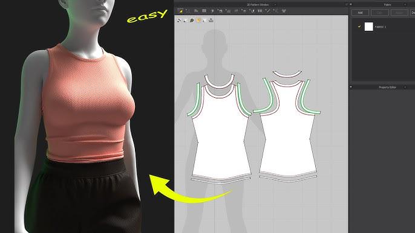Select the three vertical bars tool icon

pyautogui.click(x=260, y=11)
